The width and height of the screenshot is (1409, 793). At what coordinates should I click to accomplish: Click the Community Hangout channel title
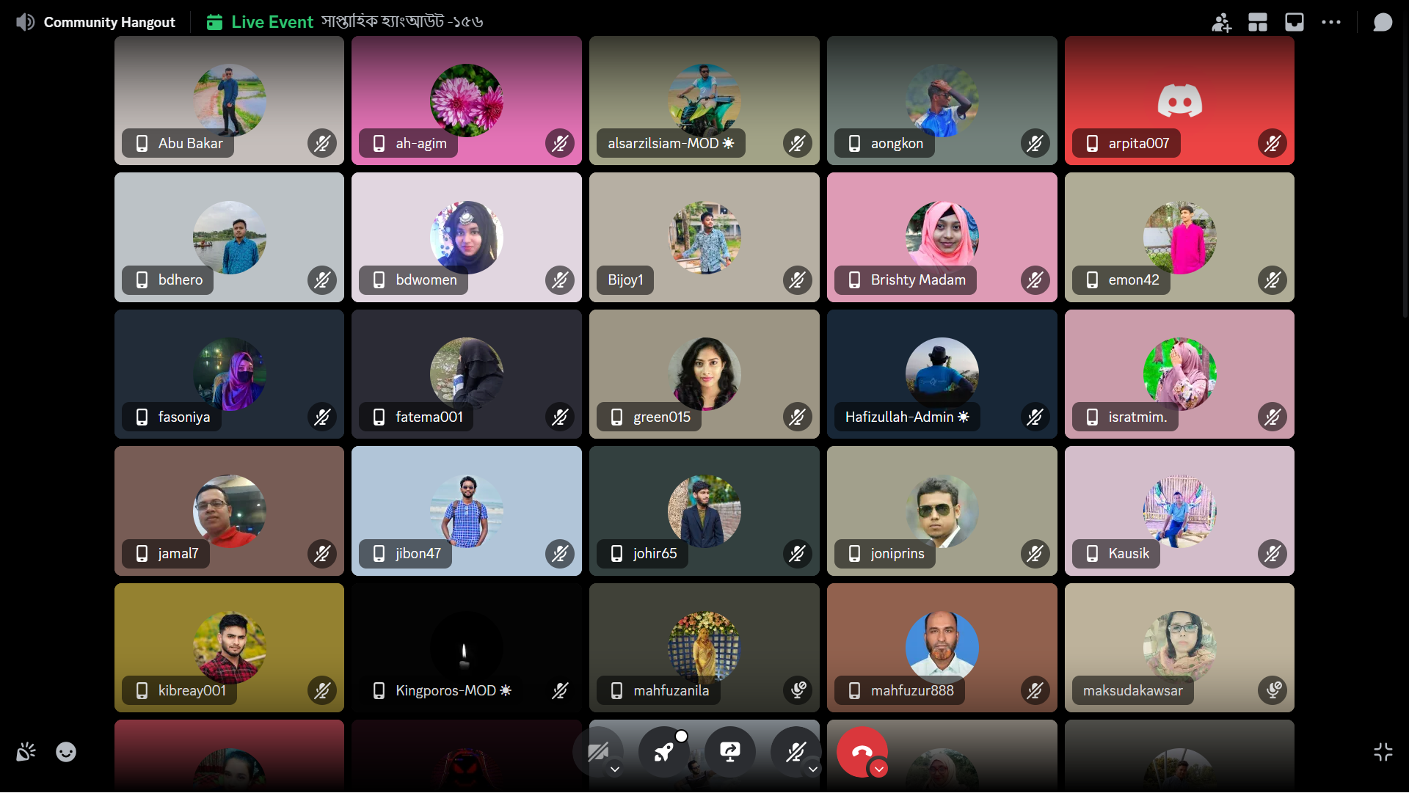[109, 22]
